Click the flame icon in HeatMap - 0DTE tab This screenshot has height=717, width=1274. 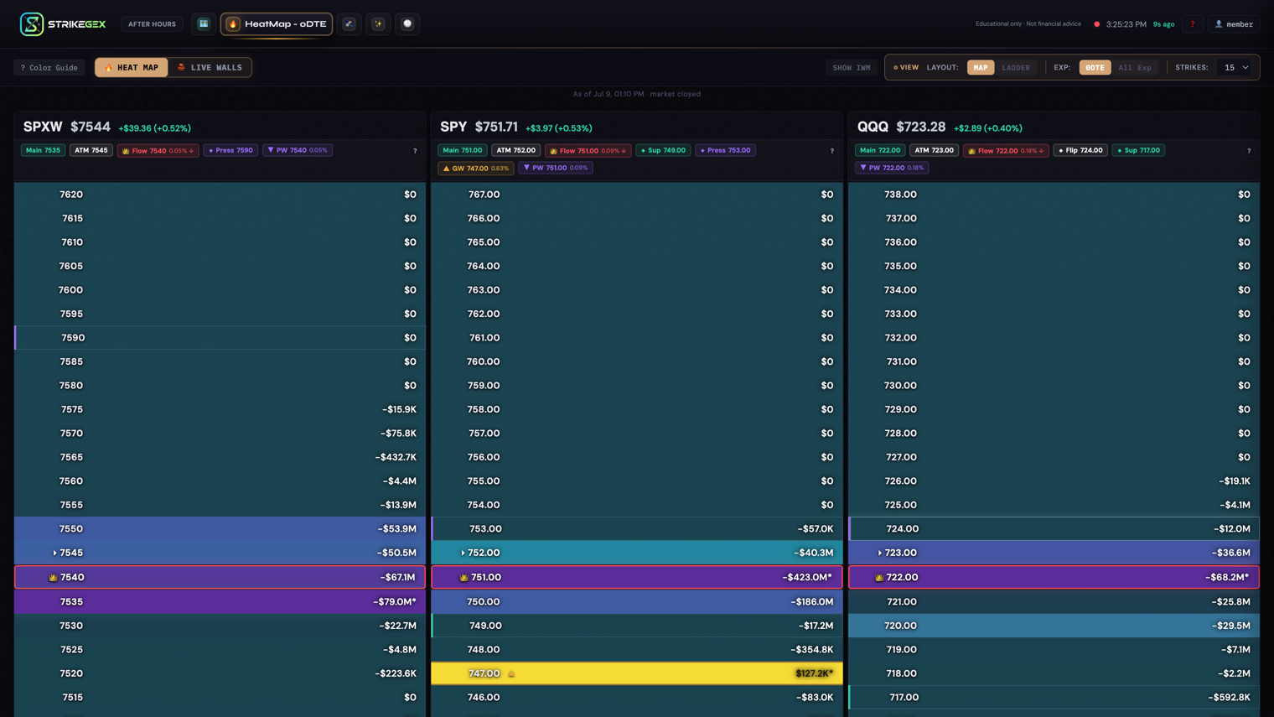point(233,24)
